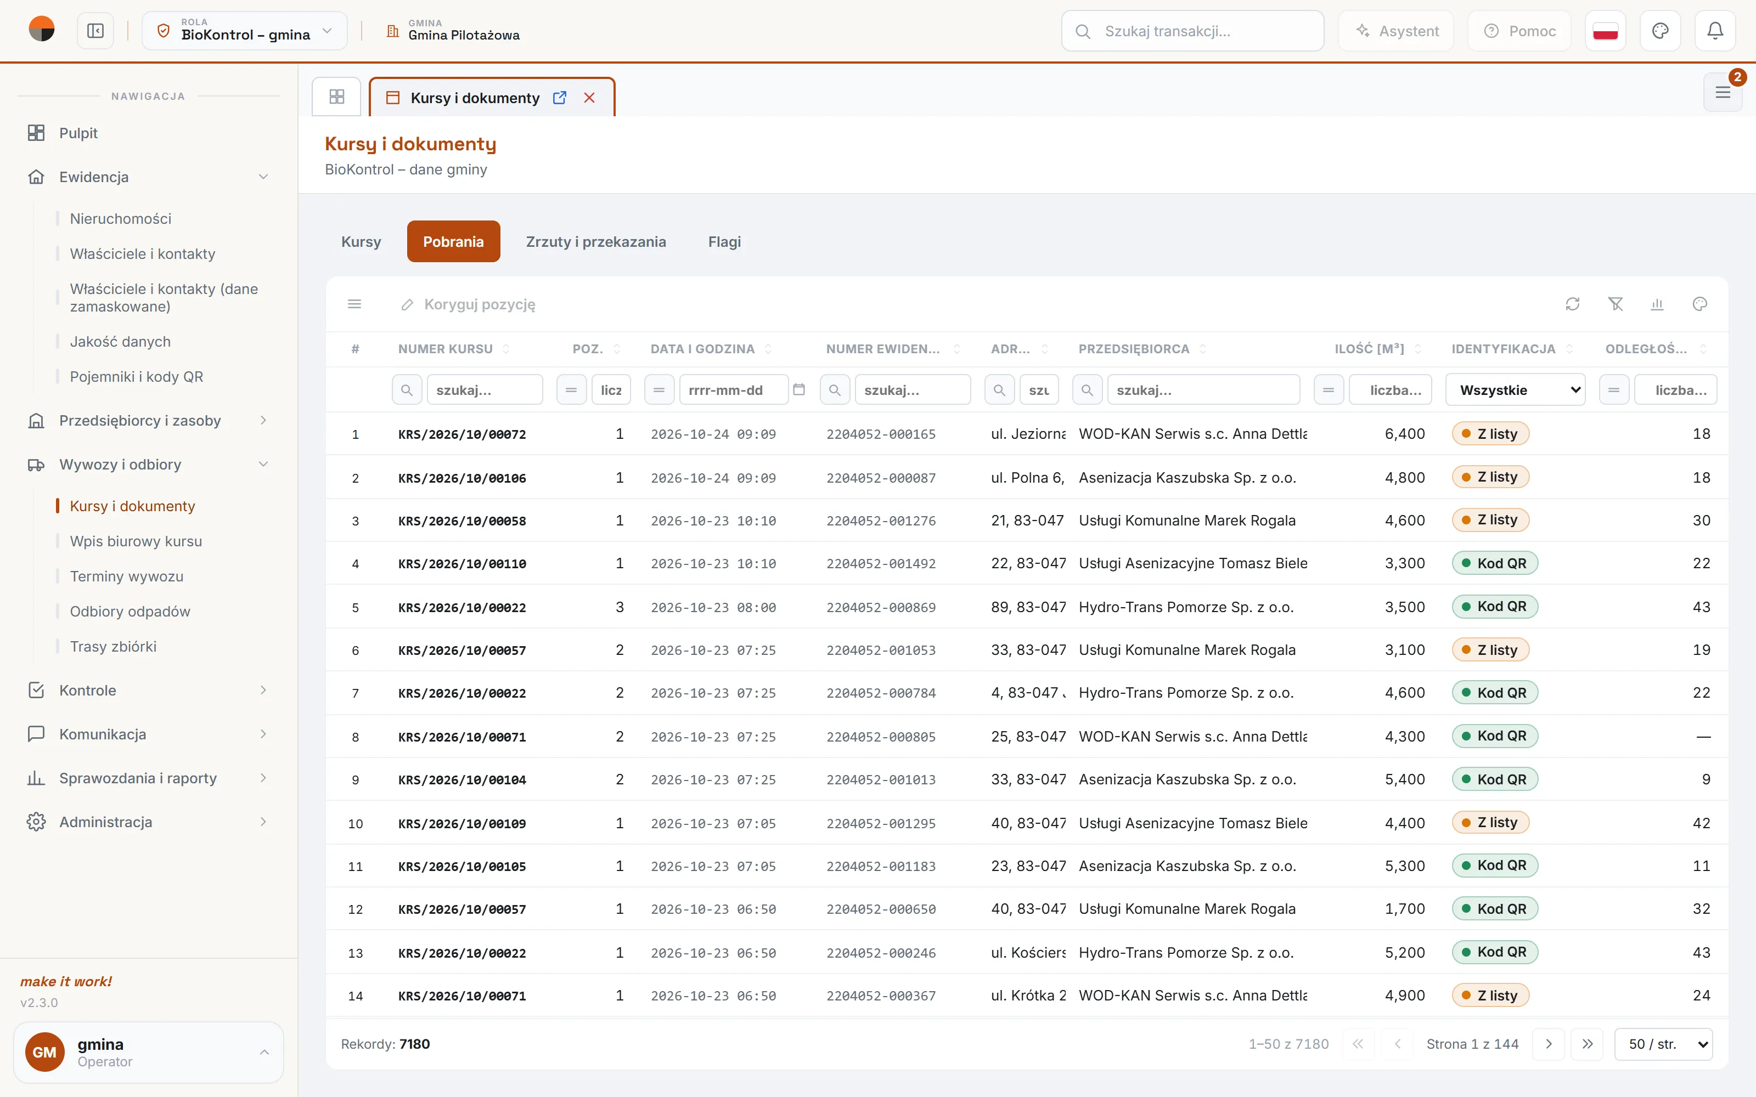This screenshot has height=1097, width=1756.
Task: Expand Przedsiębiorcy i zasoby section
Action: [x=148, y=421]
